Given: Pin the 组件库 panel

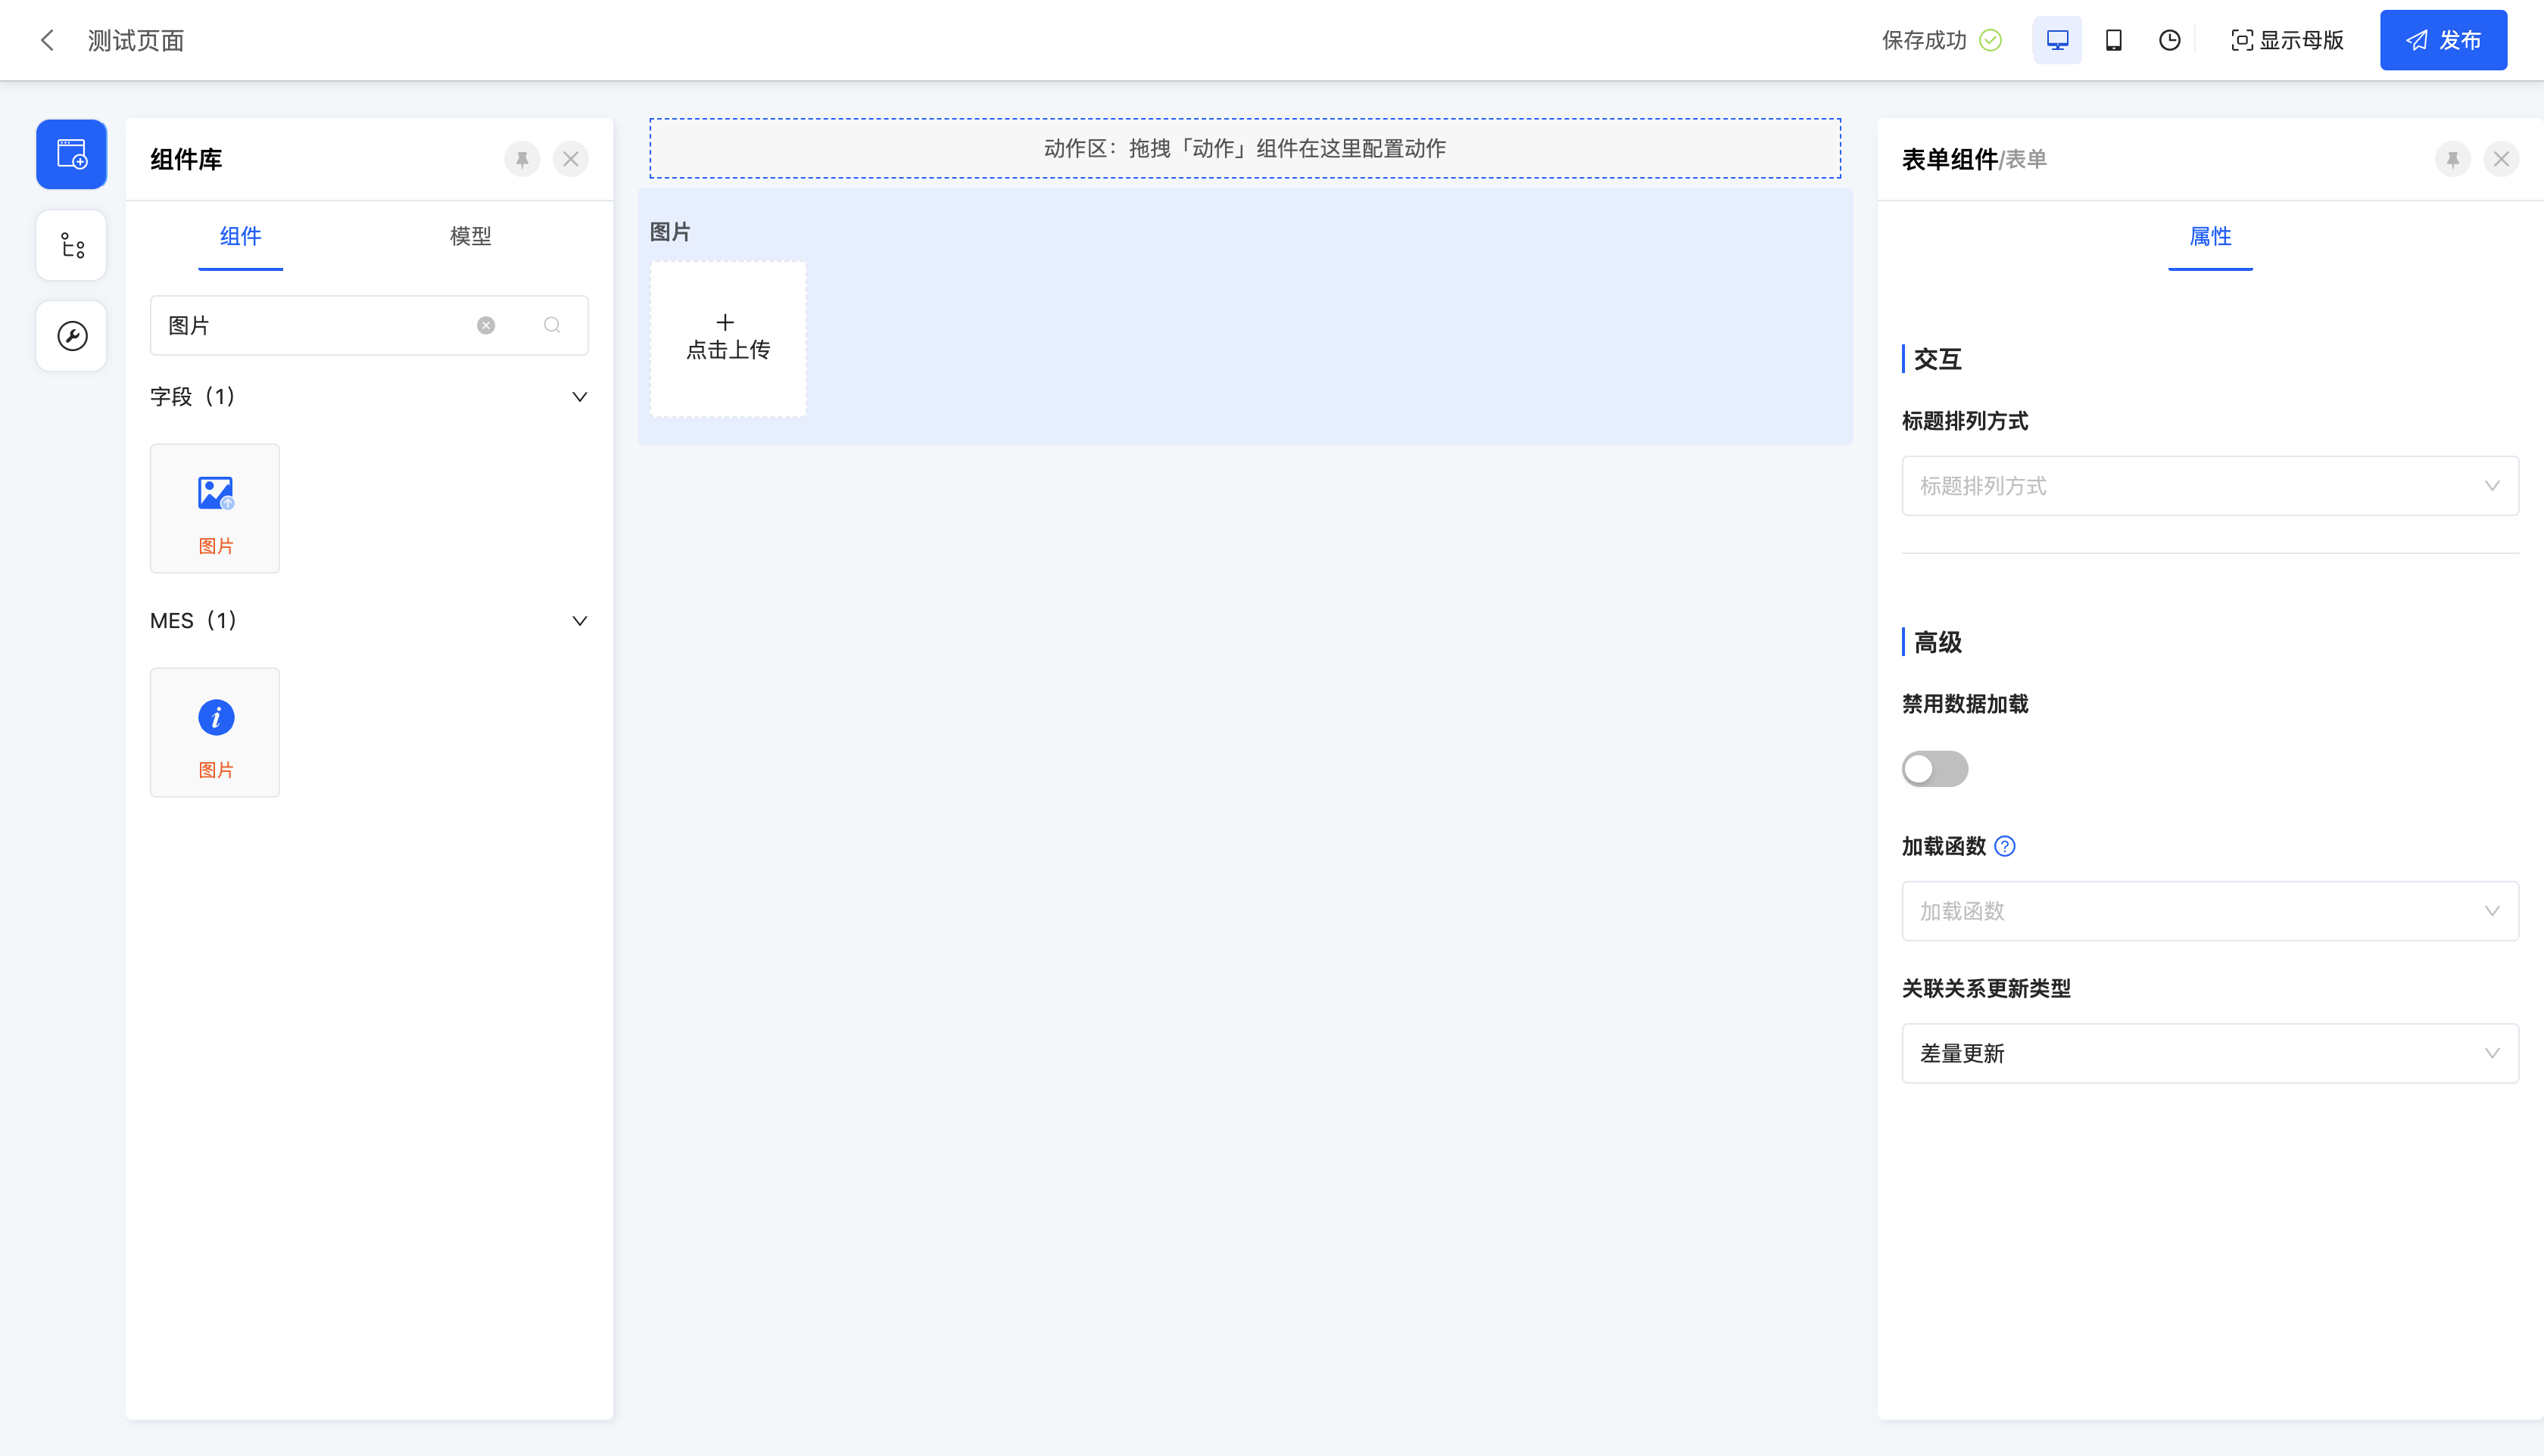Looking at the screenshot, I should click(x=521, y=159).
